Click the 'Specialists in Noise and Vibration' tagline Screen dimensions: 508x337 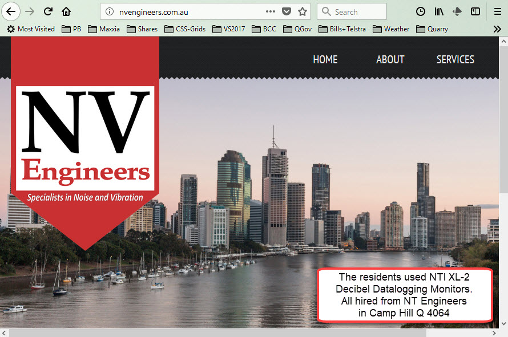(85, 197)
